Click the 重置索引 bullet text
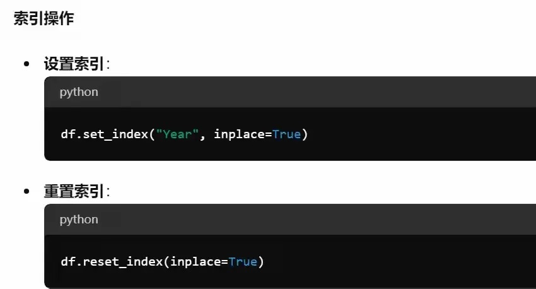This screenshot has height=289, width=536. click(73, 192)
